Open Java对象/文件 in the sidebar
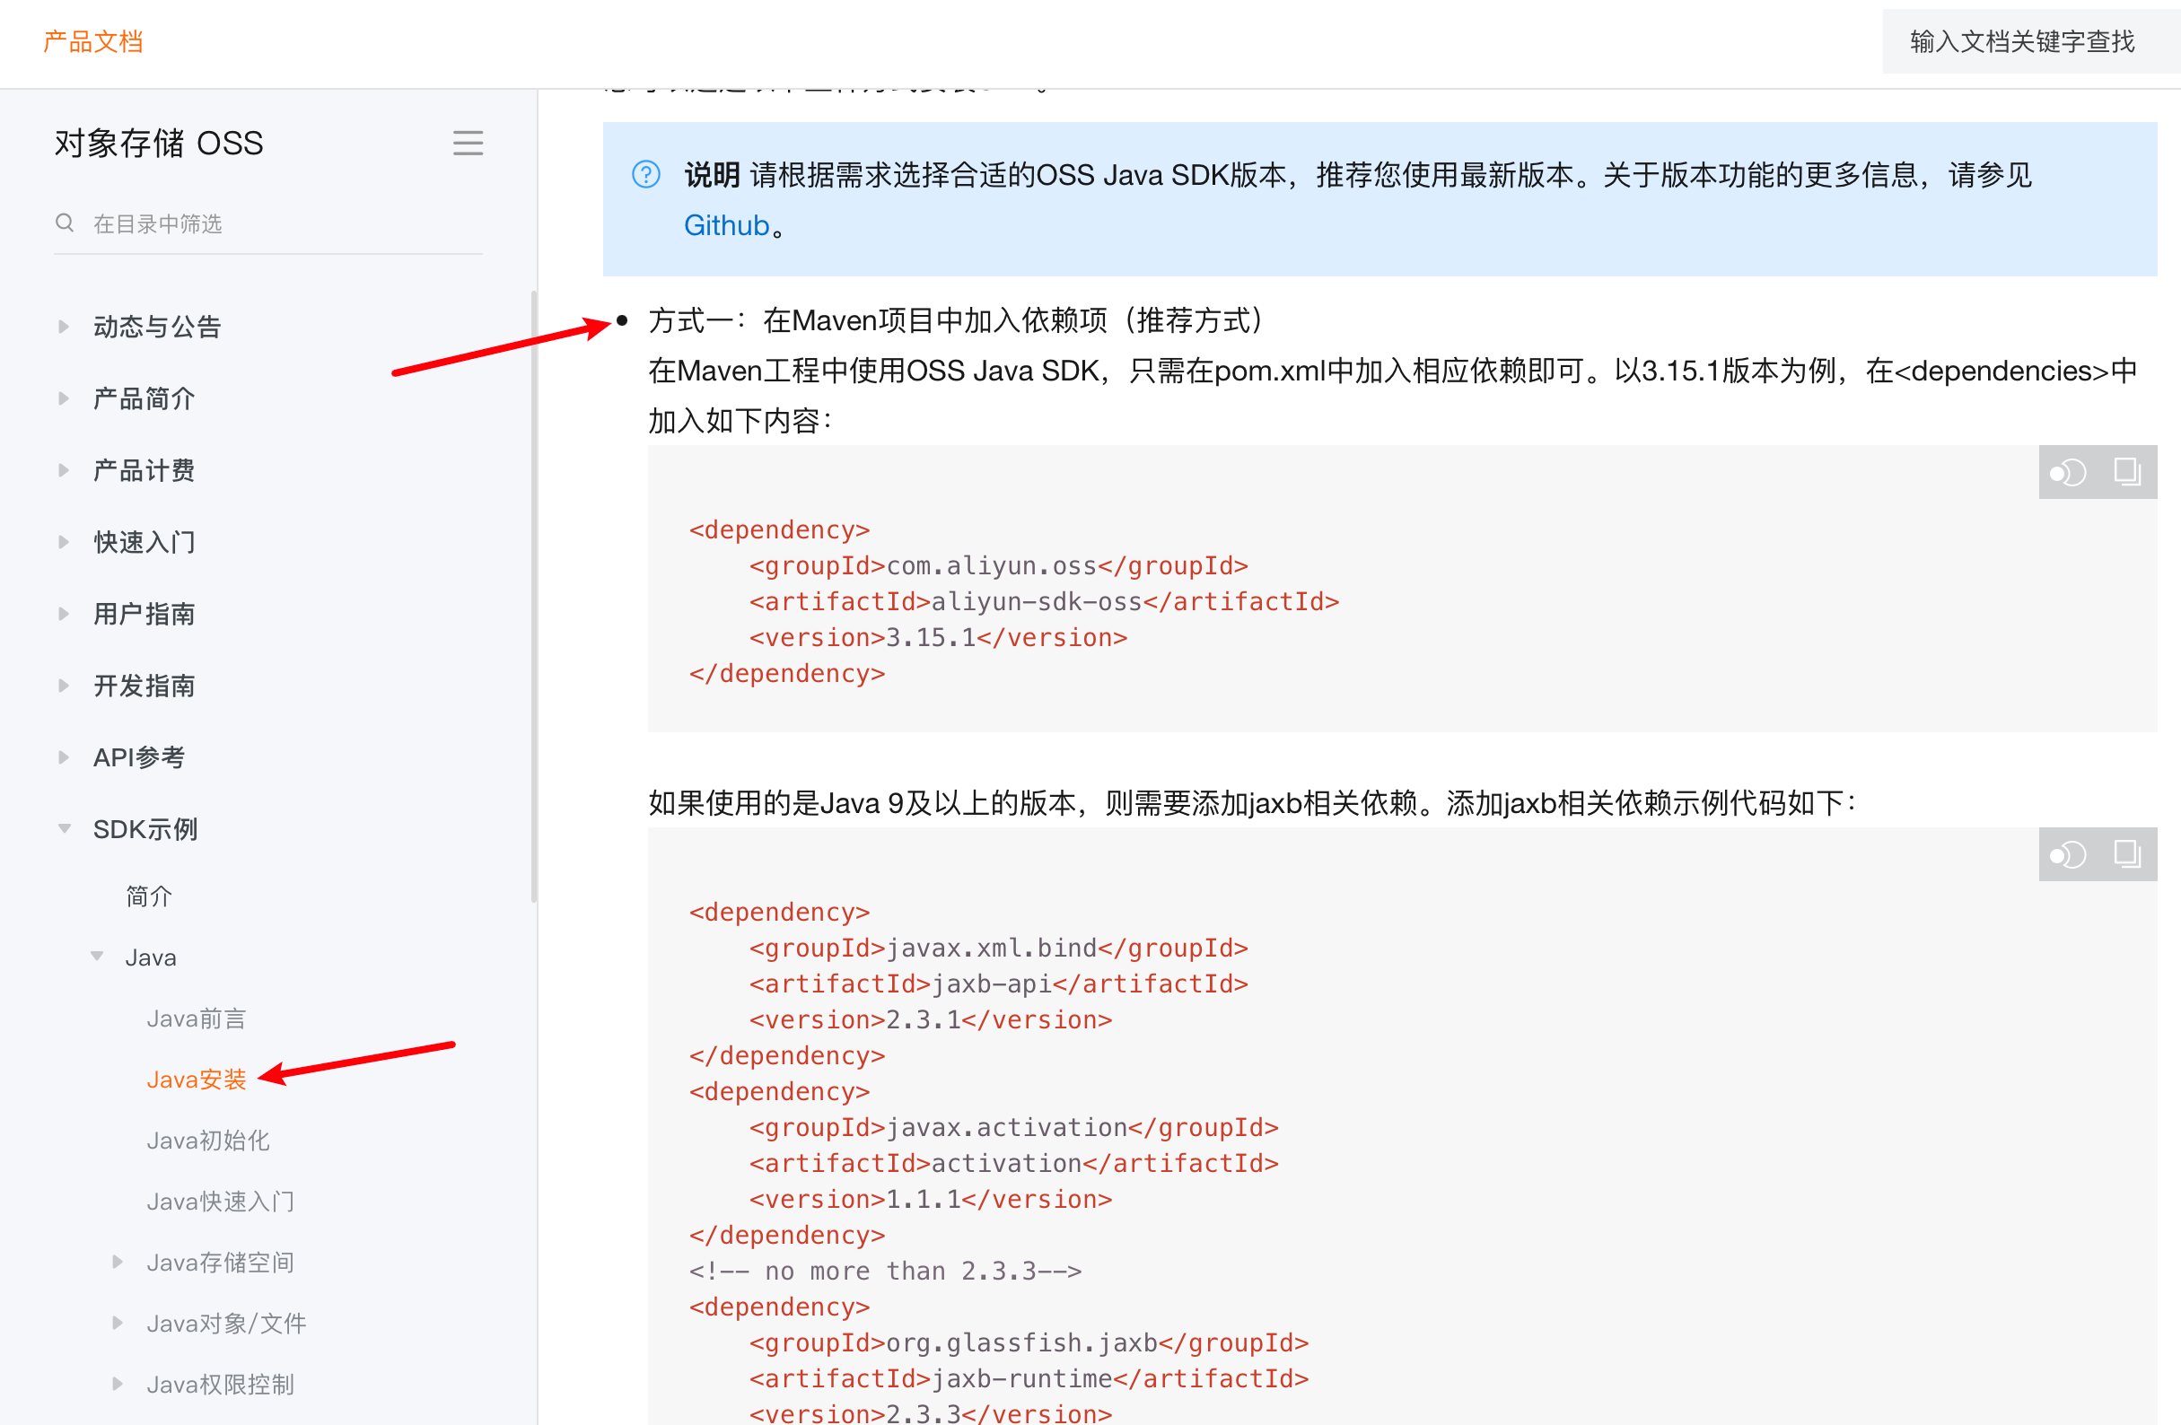The image size is (2181, 1425). pyautogui.click(x=226, y=1324)
